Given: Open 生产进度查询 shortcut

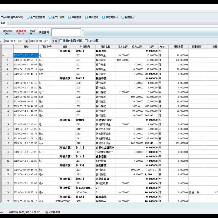Looking at the screenshot, I should click(36, 17).
